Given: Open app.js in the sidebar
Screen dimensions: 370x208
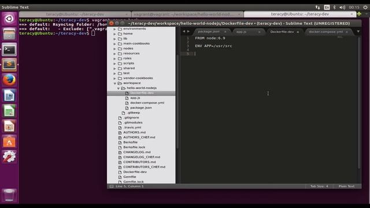Looking at the screenshot, I should click(x=135, y=98).
